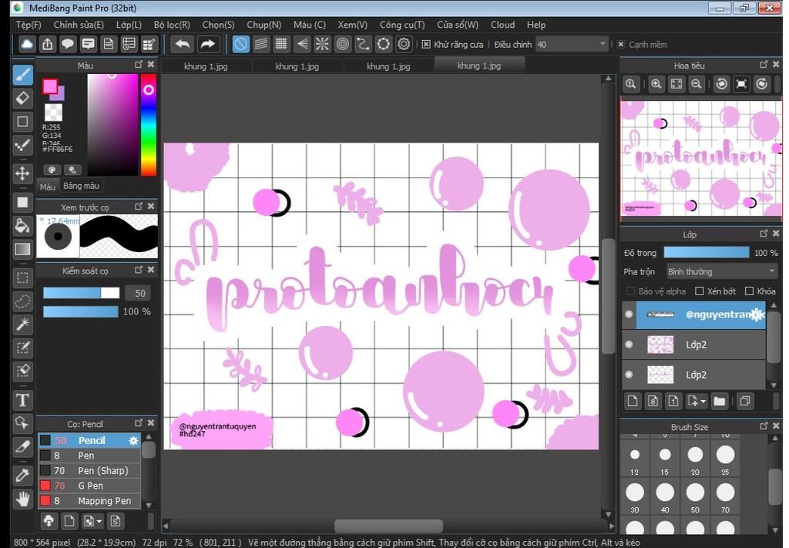Switch to the Bảng màu tab
789x548 pixels.
[81, 186]
